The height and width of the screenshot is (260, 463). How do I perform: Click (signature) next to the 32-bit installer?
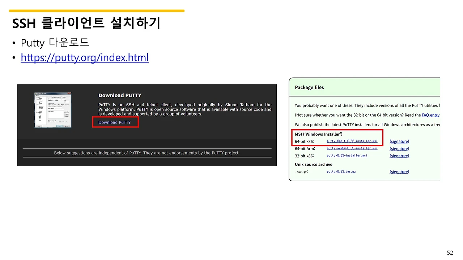pos(399,156)
